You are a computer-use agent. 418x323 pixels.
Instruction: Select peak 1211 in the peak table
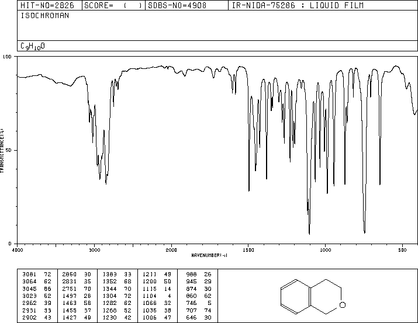point(150,275)
